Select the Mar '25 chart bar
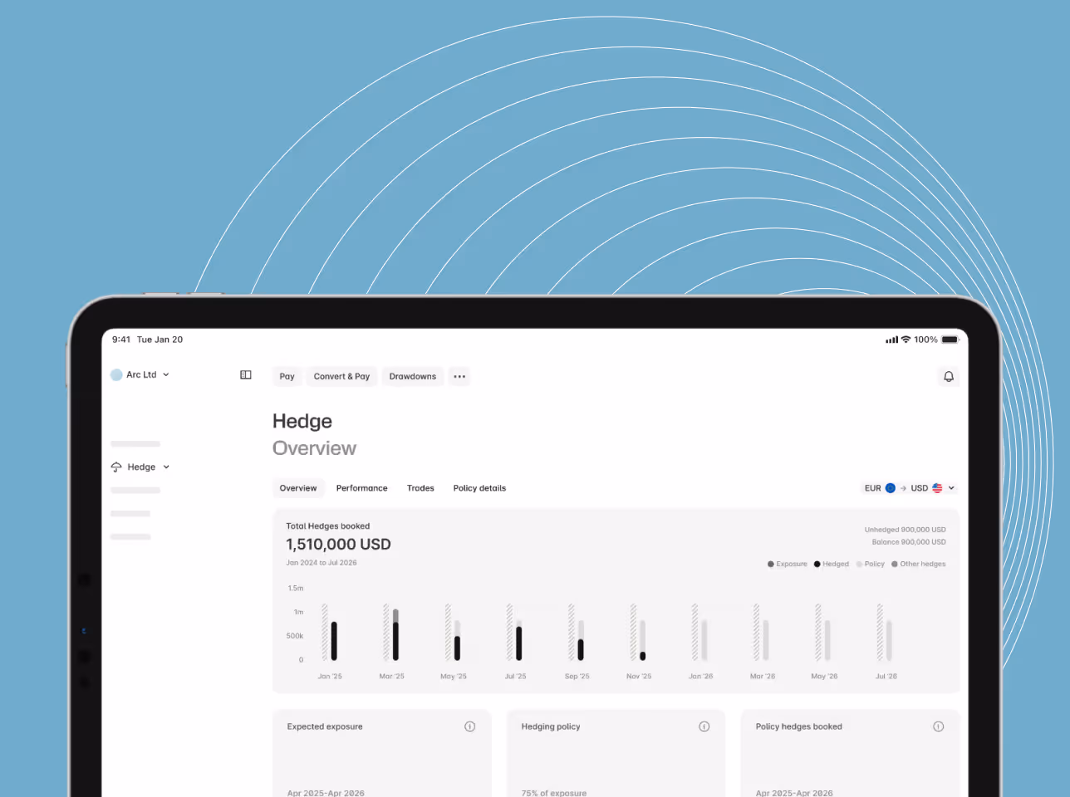The width and height of the screenshot is (1070, 797). point(395,635)
